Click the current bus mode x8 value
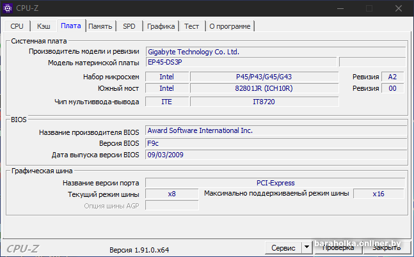Screen dimensions: 414x257 tap(172, 194)
